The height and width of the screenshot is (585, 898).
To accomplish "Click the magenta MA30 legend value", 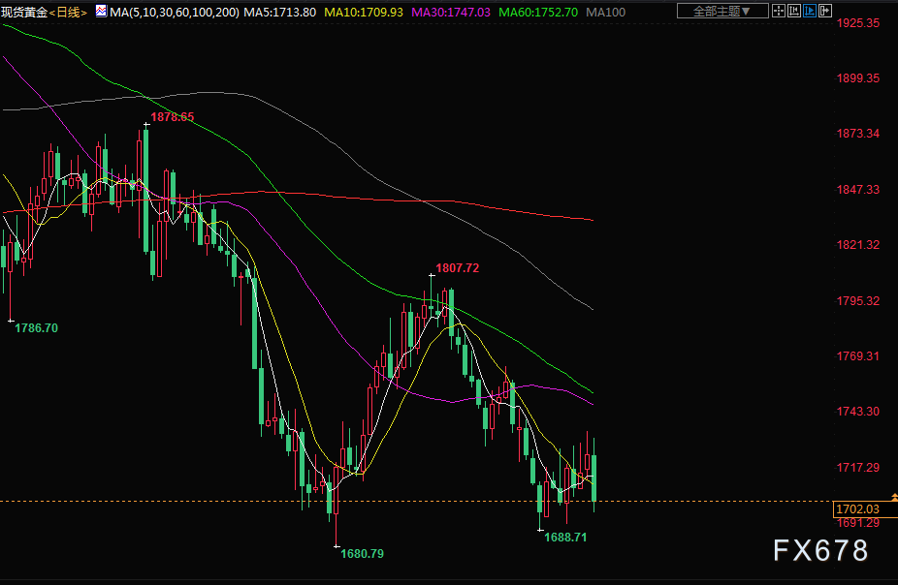I will coord(451,13).
